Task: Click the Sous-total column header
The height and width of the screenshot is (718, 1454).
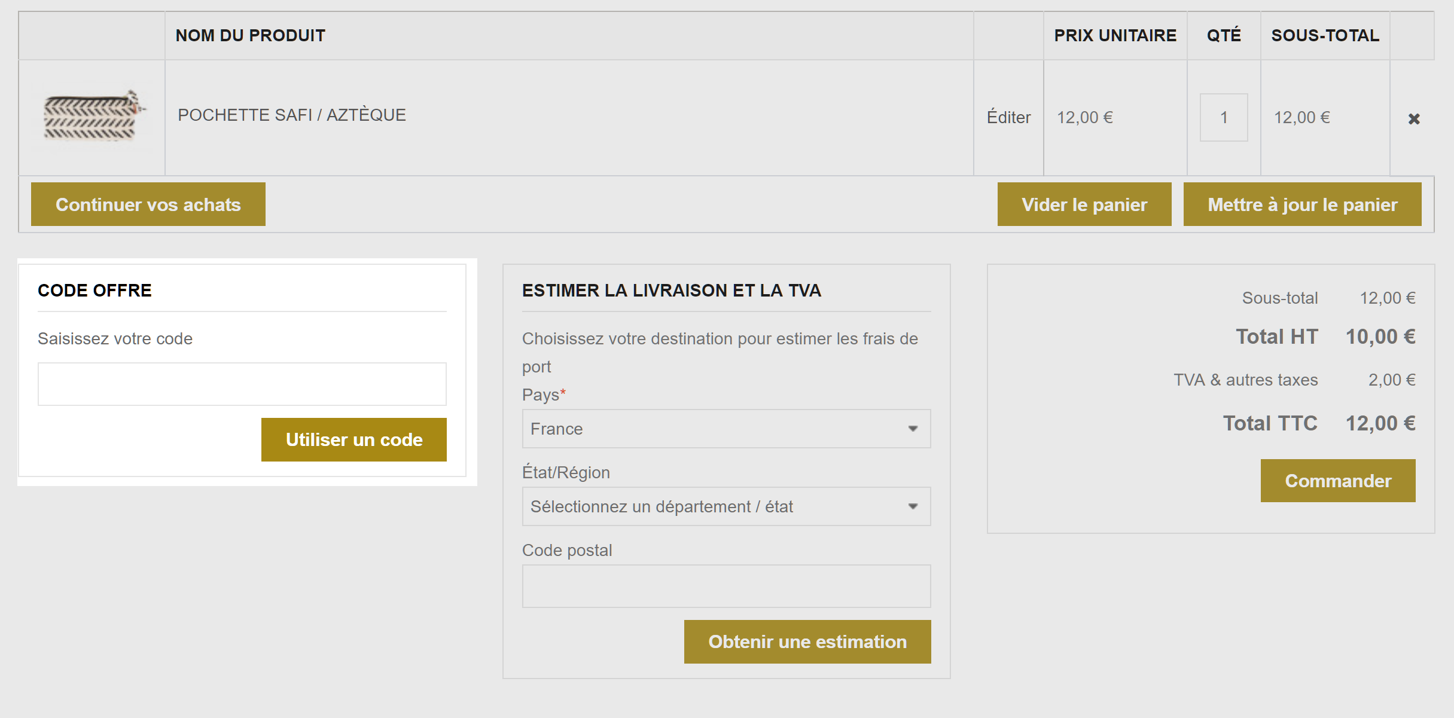Action: 1325,35
